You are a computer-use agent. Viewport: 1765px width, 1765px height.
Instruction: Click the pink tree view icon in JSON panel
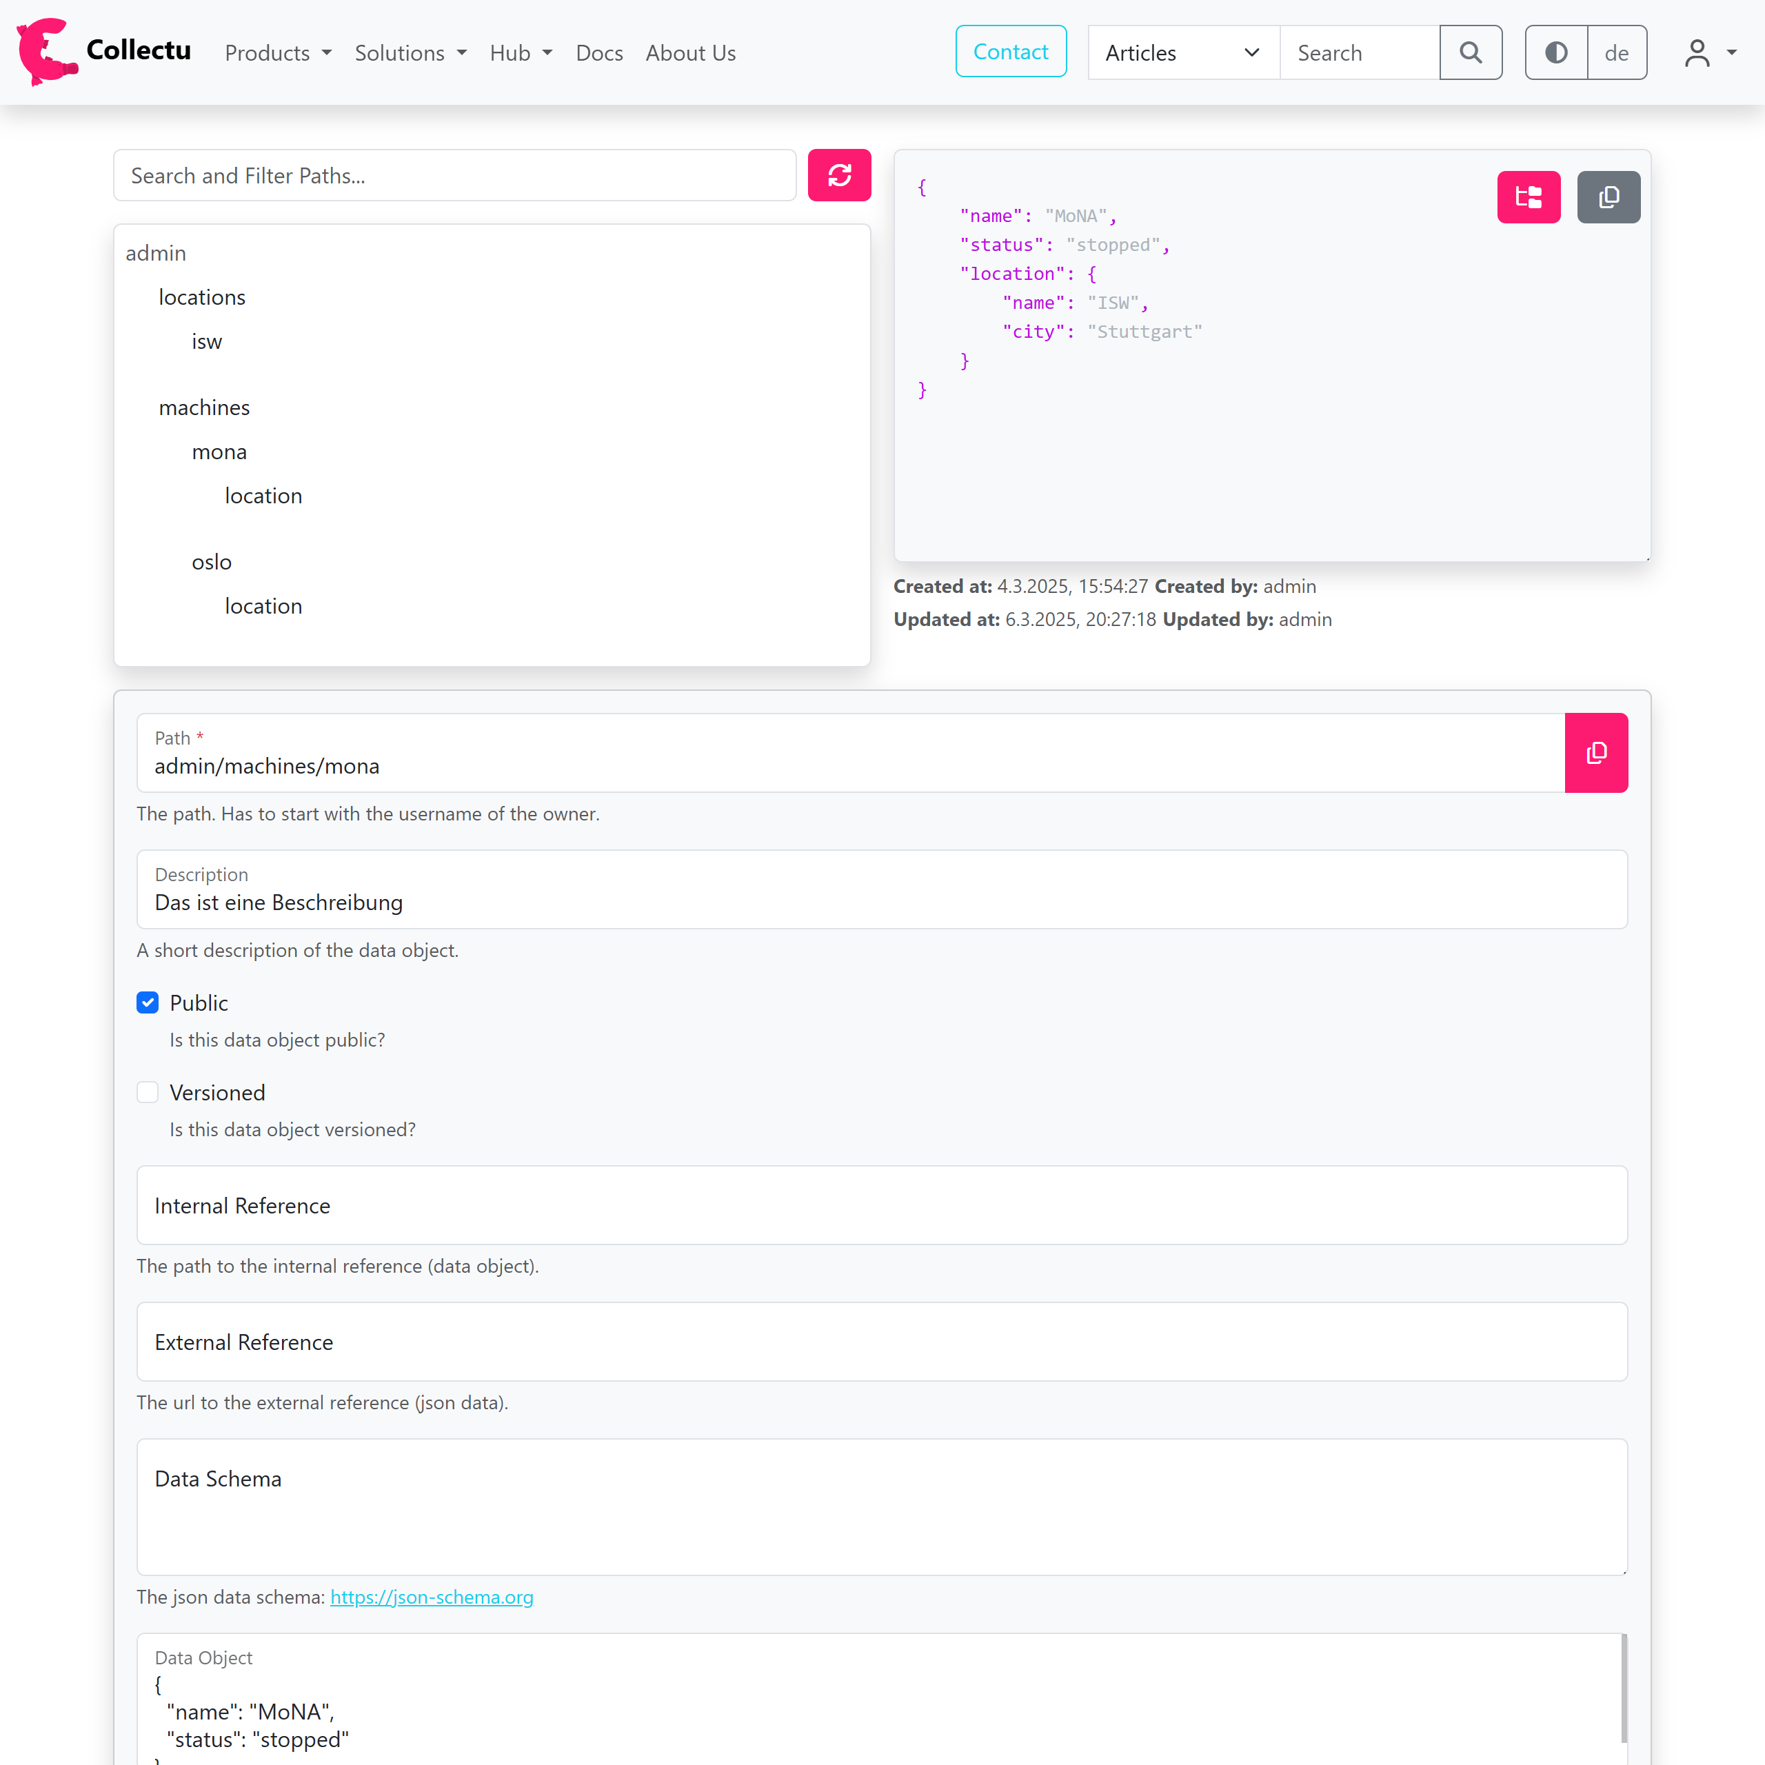click(x=1527, y=196)
